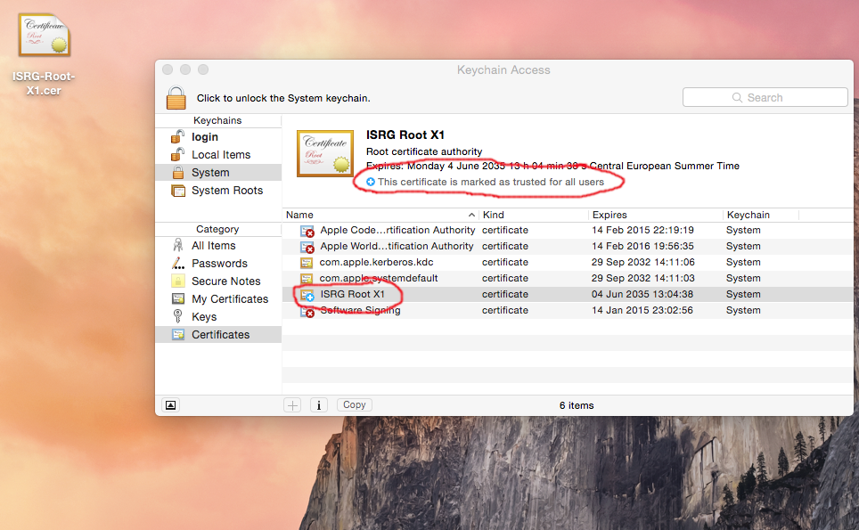Click the Apple World certificate row icon
Viewport: 859px width, 530px height.
[307, 247]
